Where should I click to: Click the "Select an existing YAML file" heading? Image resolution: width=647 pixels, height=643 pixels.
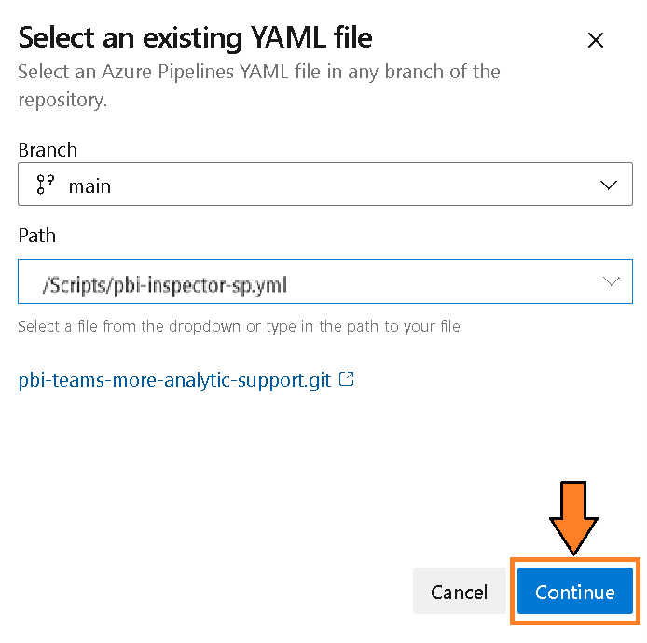(x=195, y=38)
